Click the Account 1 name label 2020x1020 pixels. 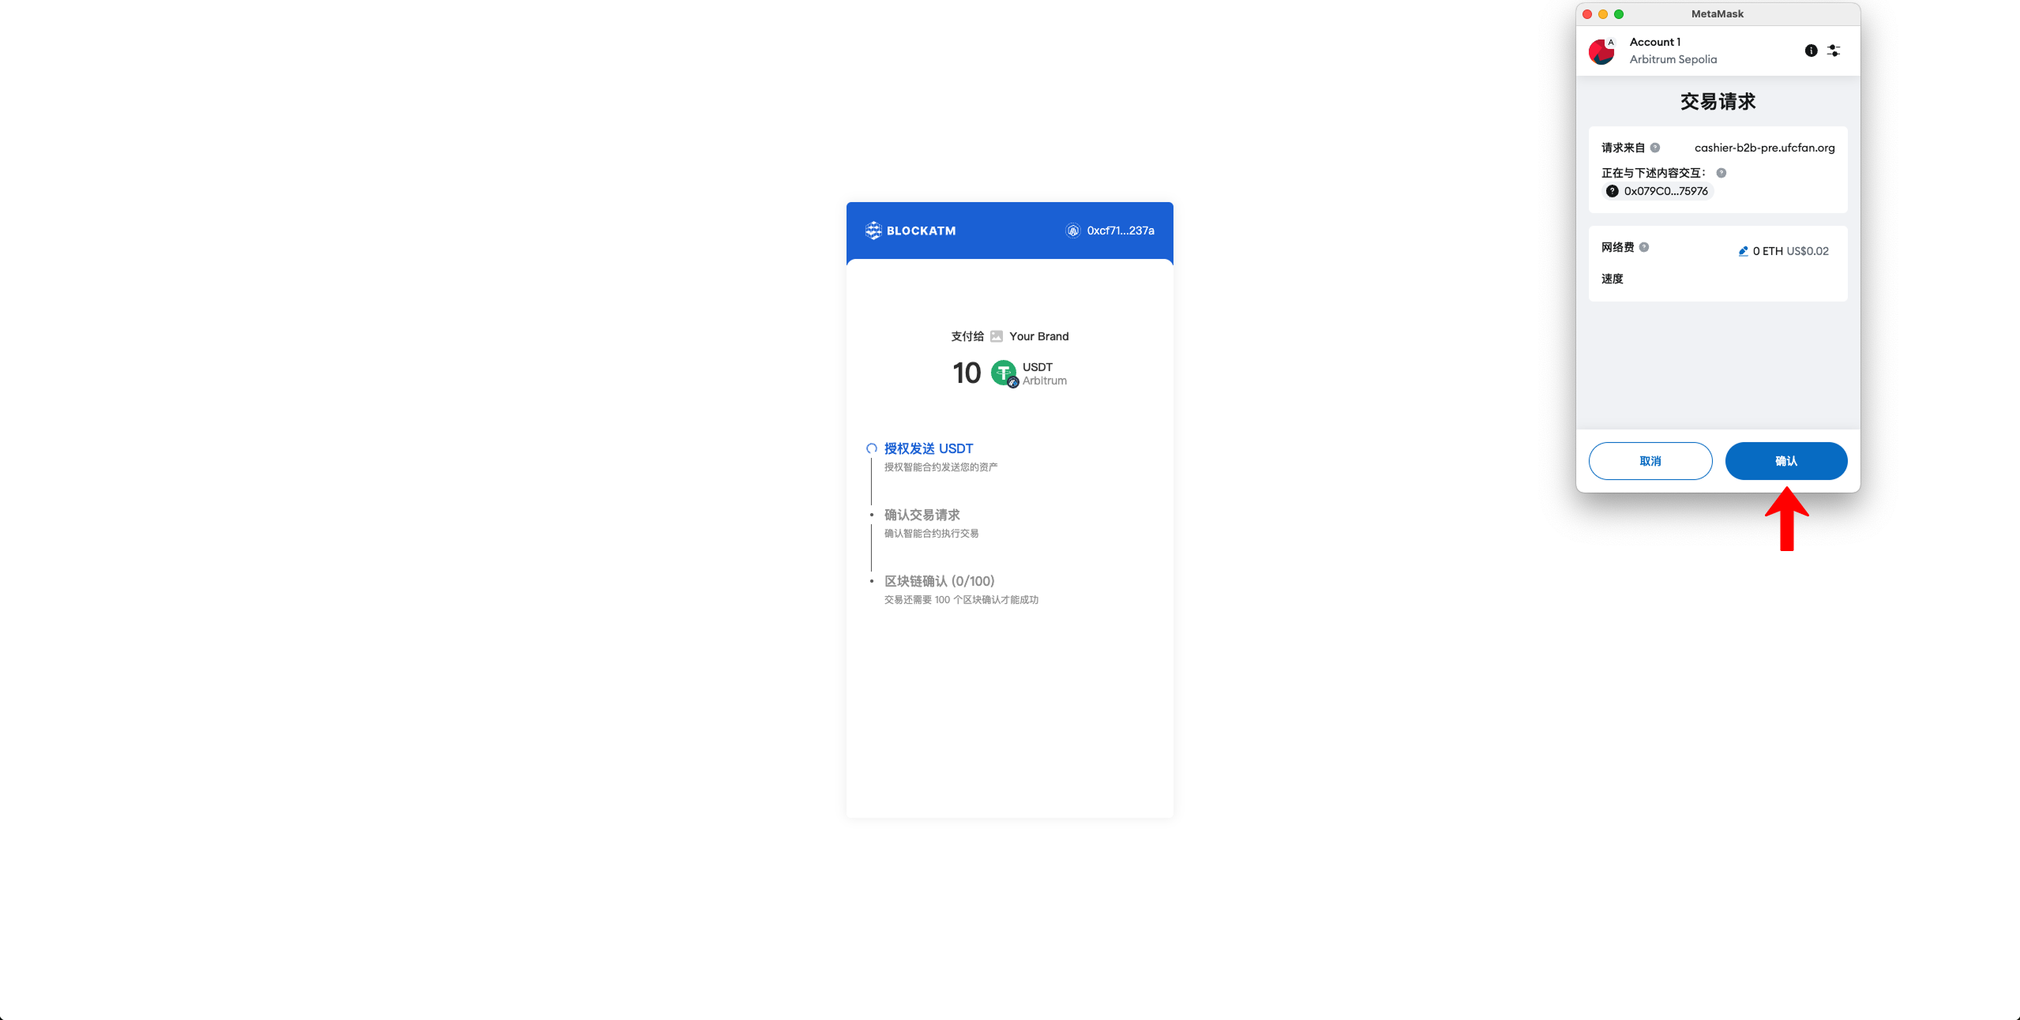1655,42
